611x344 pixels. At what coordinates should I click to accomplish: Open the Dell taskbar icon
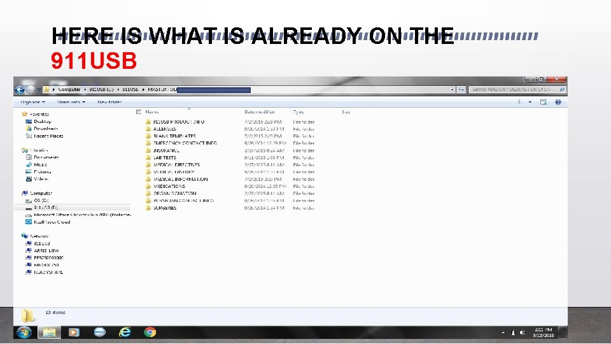click(x=100, y=333)
